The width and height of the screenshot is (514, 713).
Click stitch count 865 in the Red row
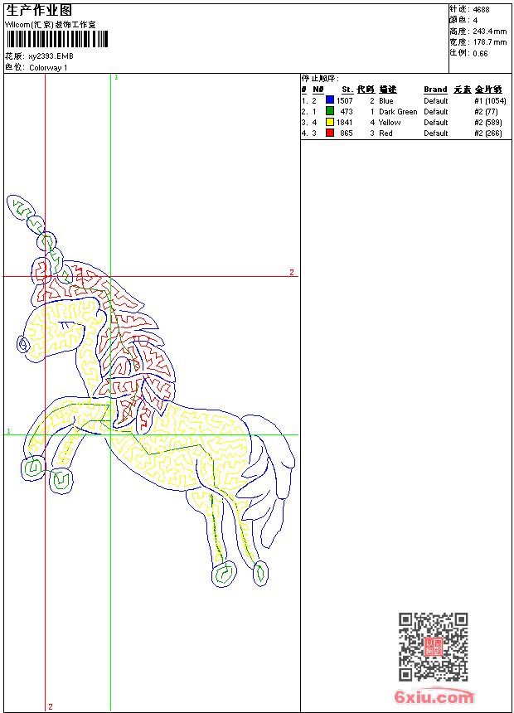point(347,133)
